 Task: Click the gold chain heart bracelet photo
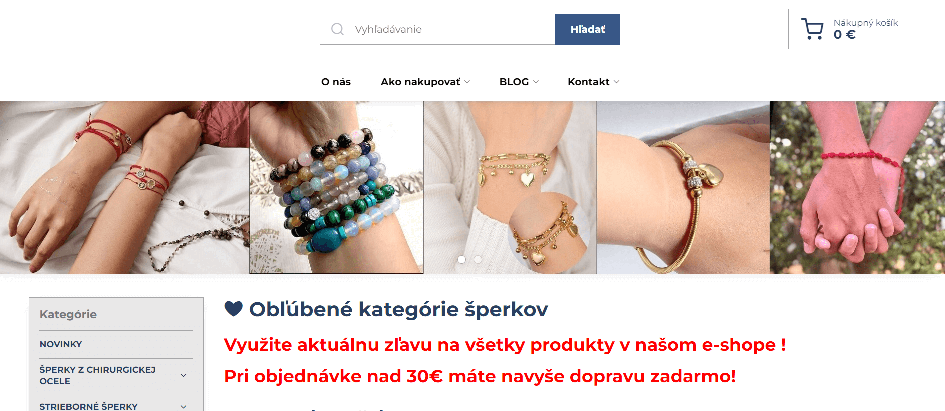coord(510,187)
